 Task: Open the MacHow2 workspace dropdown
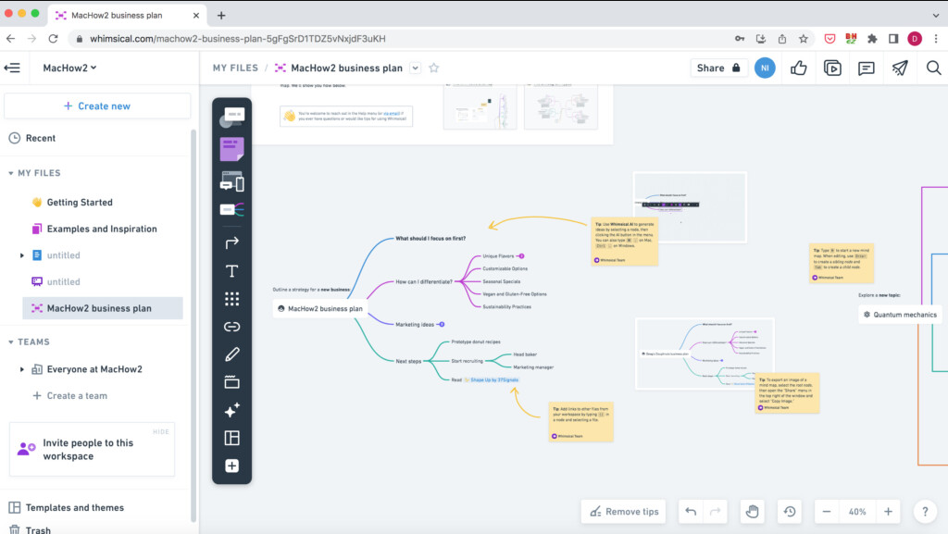click(69, 68)
